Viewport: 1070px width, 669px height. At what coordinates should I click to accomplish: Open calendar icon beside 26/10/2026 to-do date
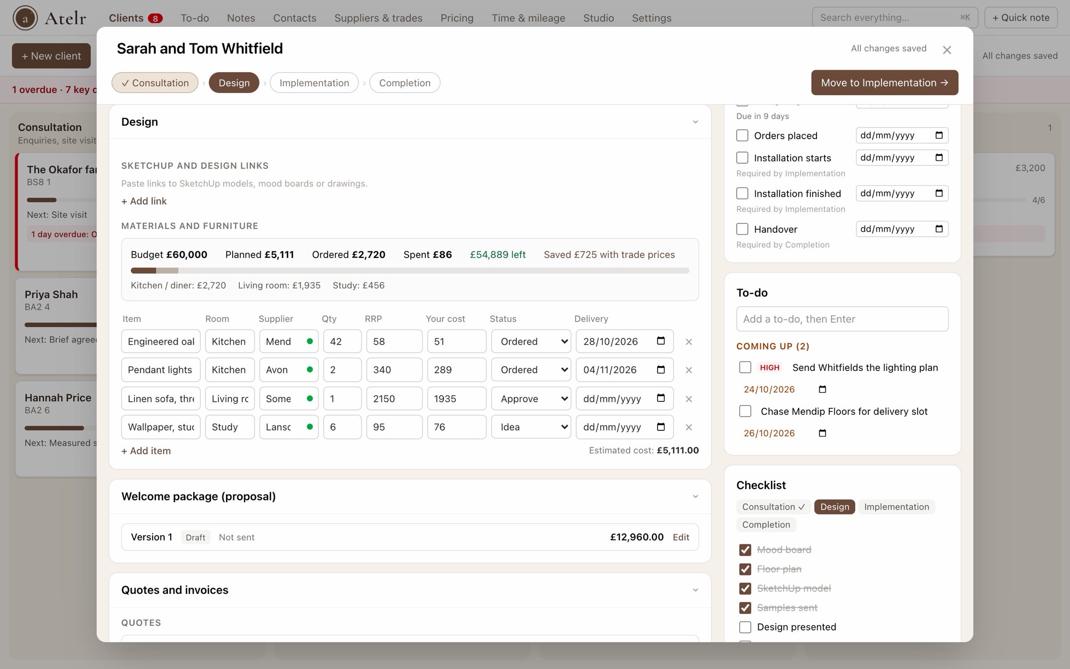click(822, 433)
